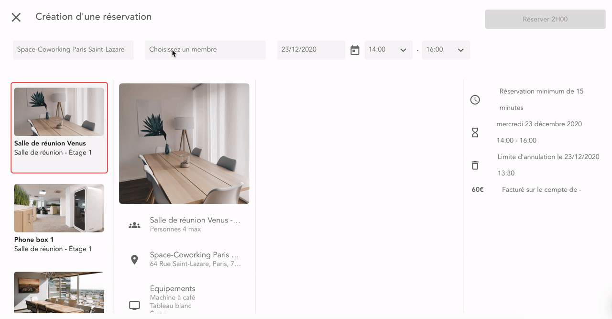This screenshot has height=319, width=612.
Task: Select the Phone box 1 room thumbnail
Action: click(x=59, y=208)
